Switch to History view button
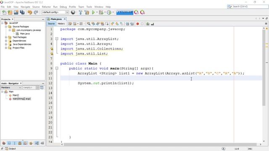Image resolution: width=269 pixels, height=151 pixels. tap(61, 24)
